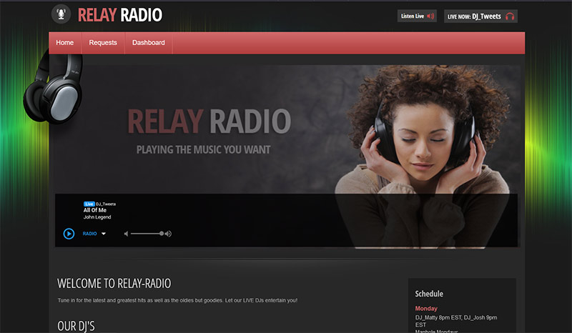
Task: Click the microphone logo icon
Action: (61, 14)
